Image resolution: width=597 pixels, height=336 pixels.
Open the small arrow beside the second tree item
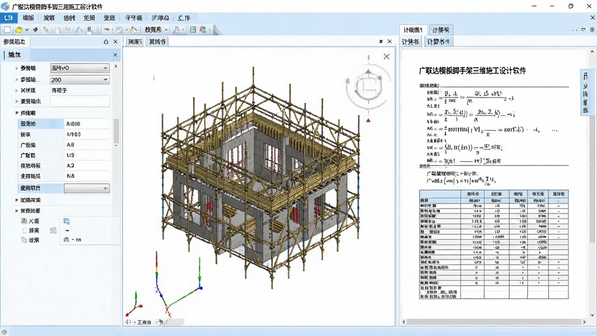(x=67, y=230)
